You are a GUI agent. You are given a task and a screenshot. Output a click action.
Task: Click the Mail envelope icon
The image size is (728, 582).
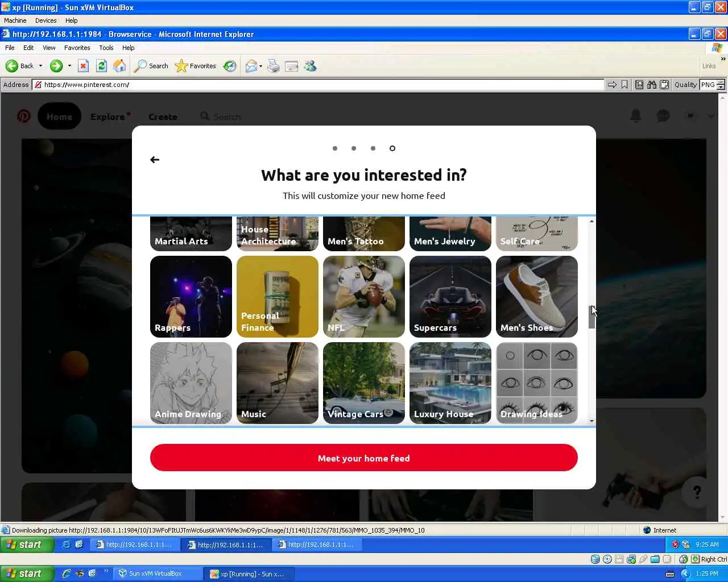tap(251, 66)
